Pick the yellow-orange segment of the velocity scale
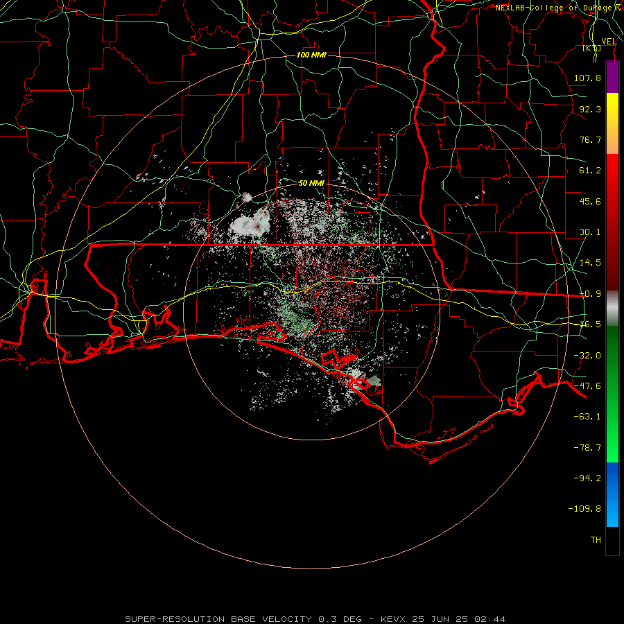 (x=612, y=123)
